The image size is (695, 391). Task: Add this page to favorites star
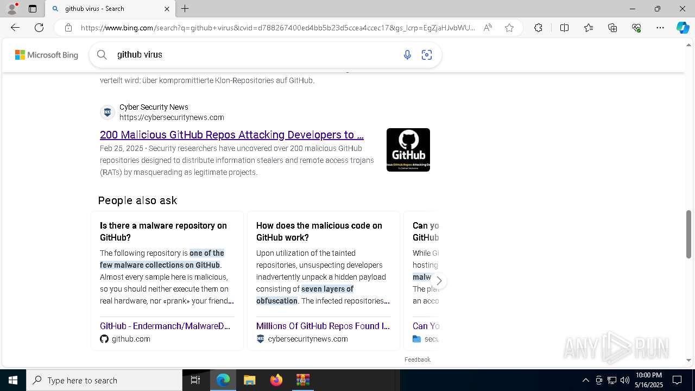[x=509, y=28]
